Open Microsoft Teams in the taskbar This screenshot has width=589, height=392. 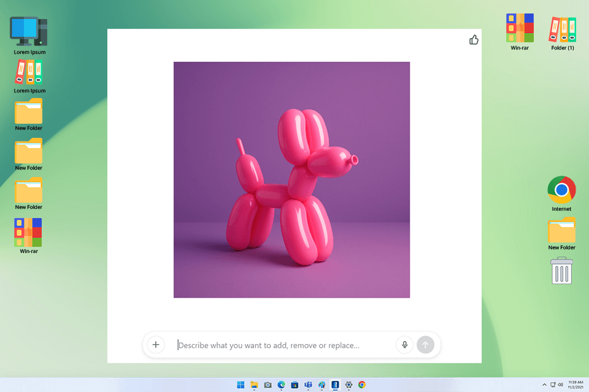pos(309,385)
